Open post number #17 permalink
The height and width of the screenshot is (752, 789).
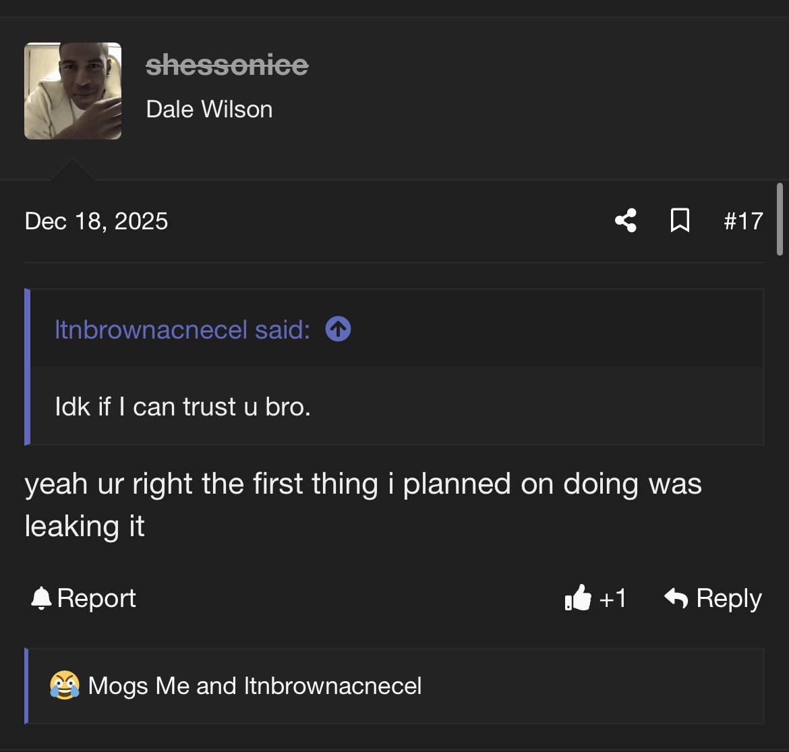(743, 221)
